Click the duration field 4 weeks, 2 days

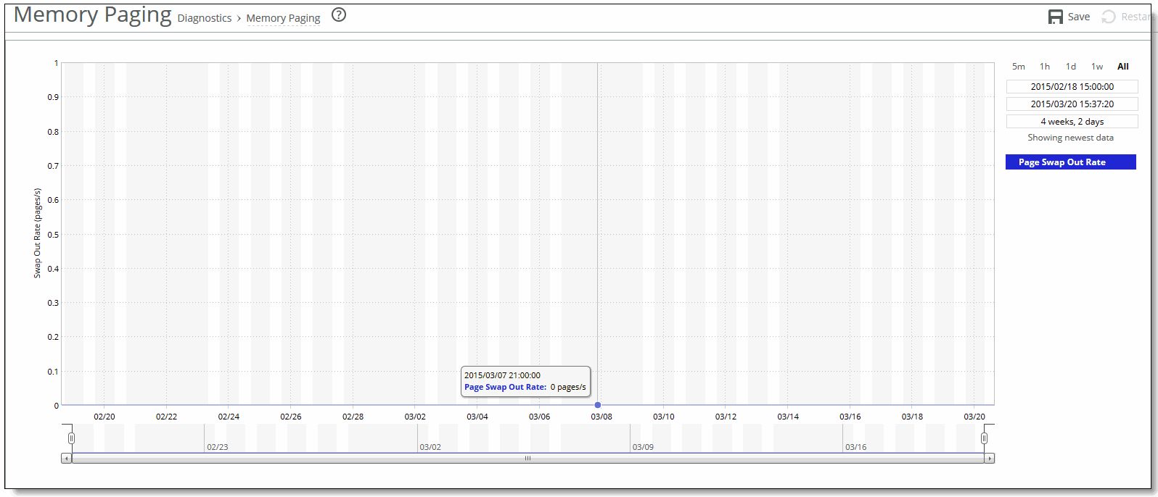tap(1072, 122)
